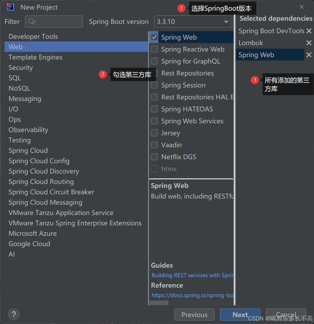314x324 pixels.
Task: Select the AI category
Action: pos(76,254)
